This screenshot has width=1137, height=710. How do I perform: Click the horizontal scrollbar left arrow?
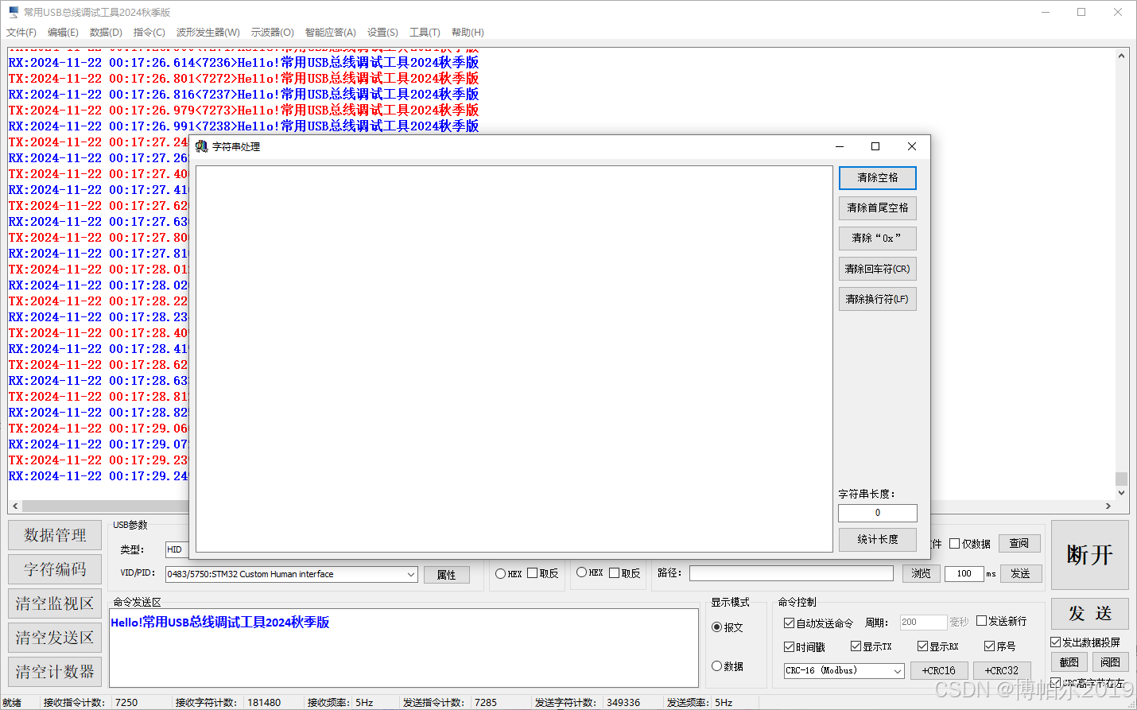[15, 506]
